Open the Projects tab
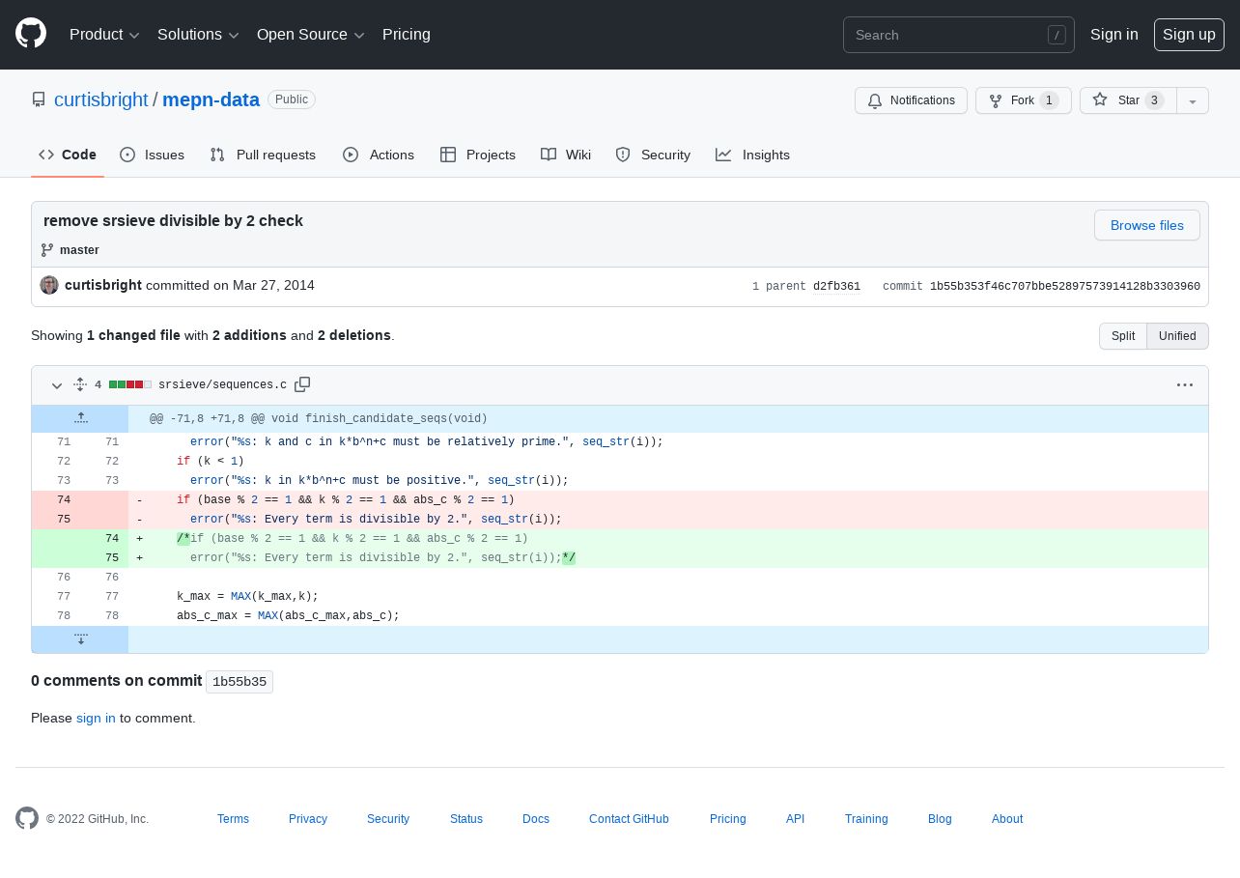The image size is (1240, 878). coord(478,155)
